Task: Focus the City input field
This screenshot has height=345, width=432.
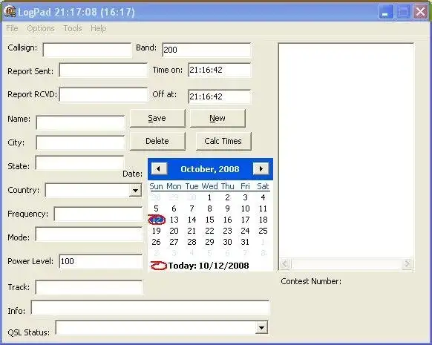Action: click(80, 143)
